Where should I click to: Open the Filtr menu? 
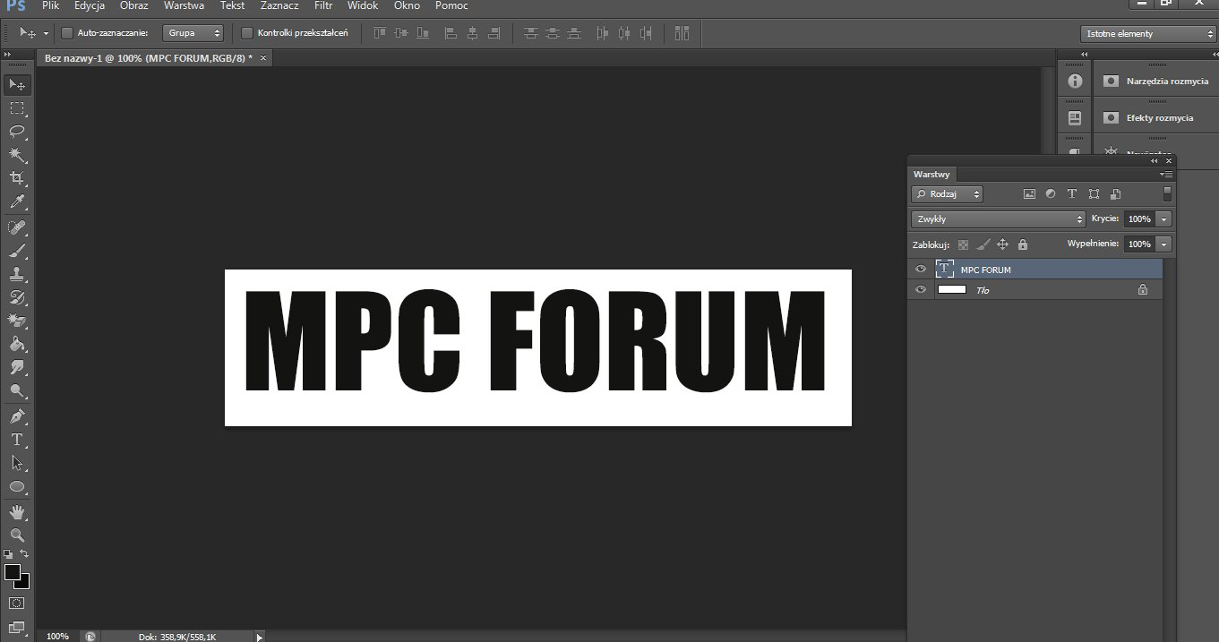click(x=323, y=5)
